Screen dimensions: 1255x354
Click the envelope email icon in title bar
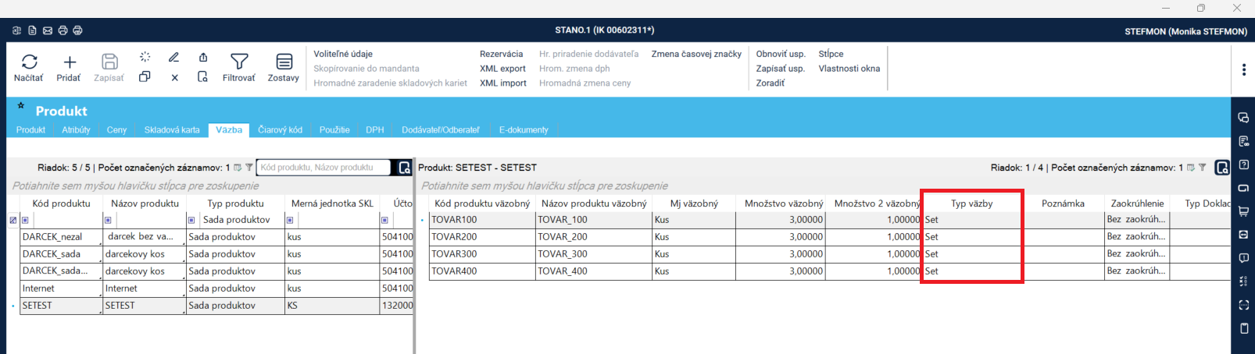click(48, 30)
